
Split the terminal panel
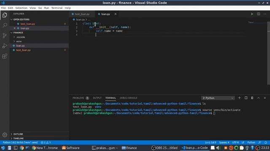tap(246, 98)
